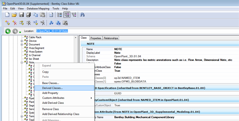239x121 pixels.
Task: Click the base class value opms:OPMS_BLOBDATA
Action: (x=130, y=82)
